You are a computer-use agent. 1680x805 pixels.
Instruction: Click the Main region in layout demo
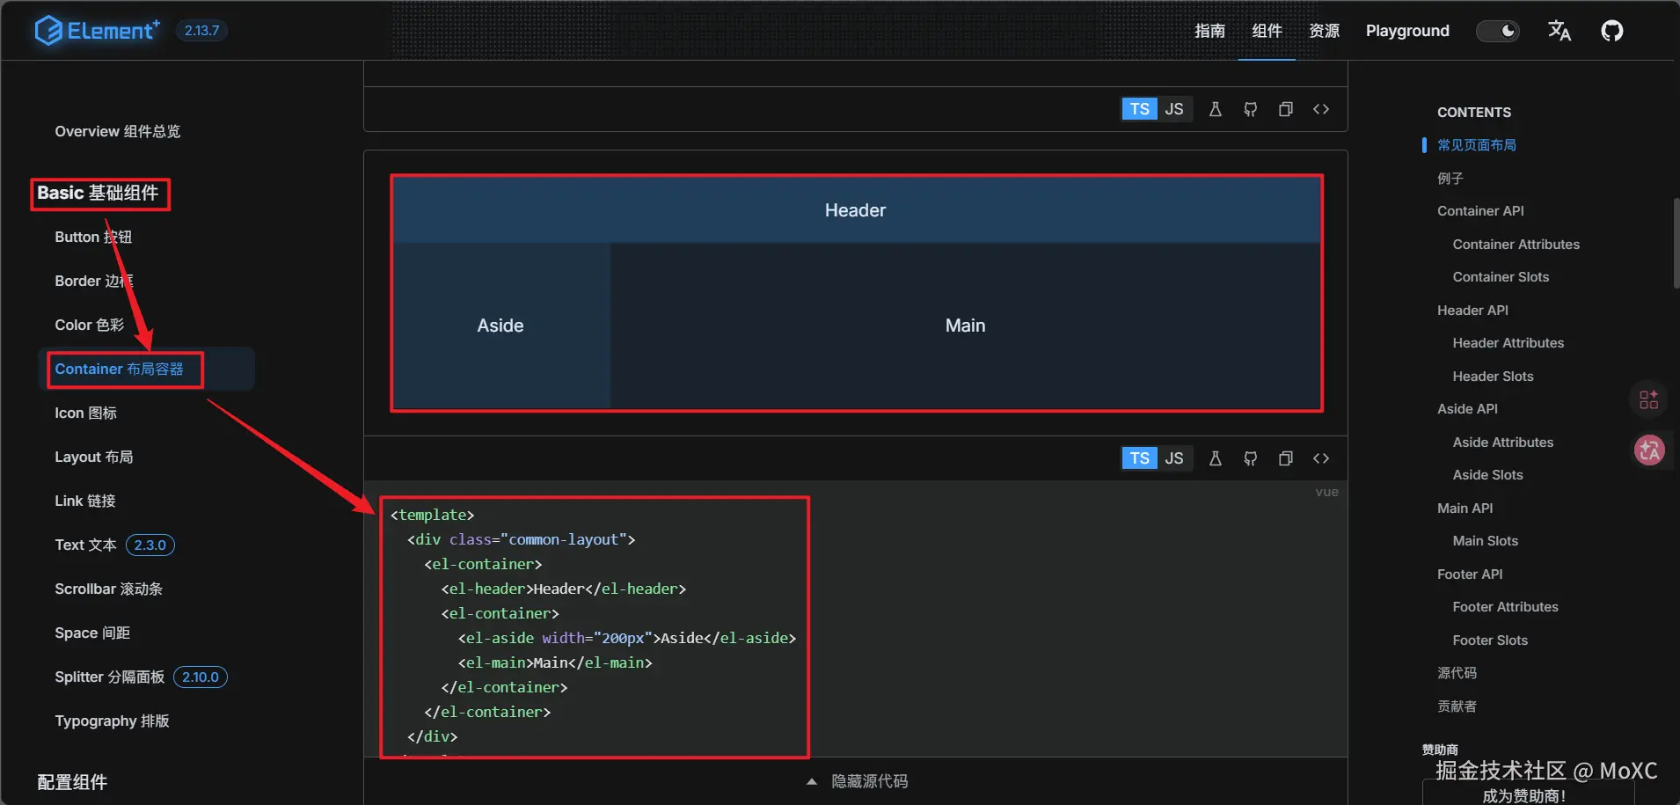pos(965,326)
